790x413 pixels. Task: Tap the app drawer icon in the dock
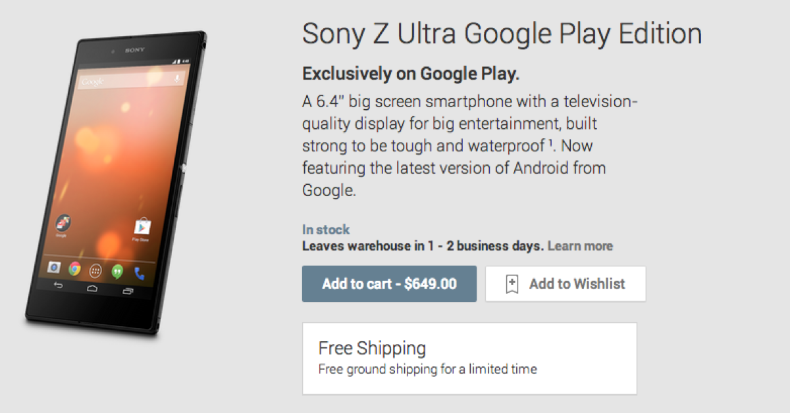[x=96, y=270]
